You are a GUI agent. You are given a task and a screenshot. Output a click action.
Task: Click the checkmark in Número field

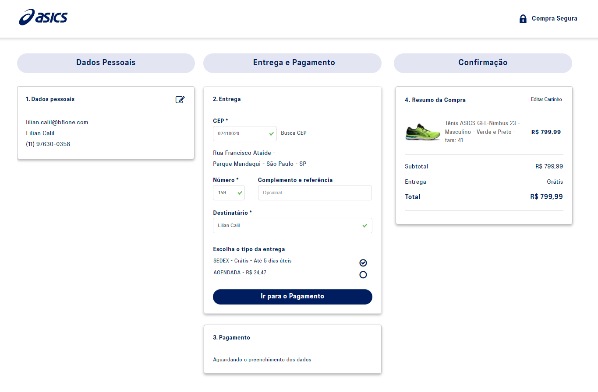pyautogui.click(x=240, y=192)
